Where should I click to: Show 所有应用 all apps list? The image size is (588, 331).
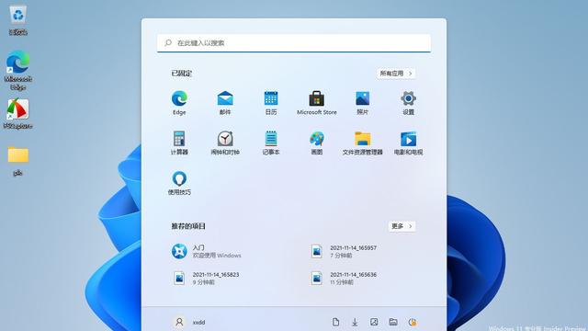[x=396, y=74]
